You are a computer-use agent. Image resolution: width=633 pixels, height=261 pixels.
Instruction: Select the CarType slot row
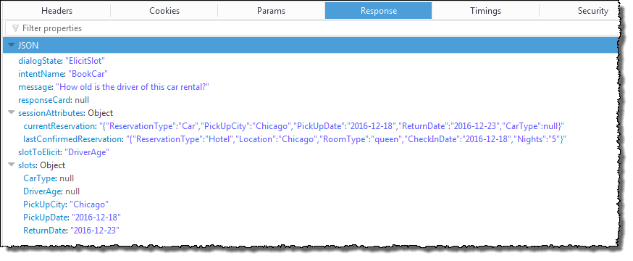coord(49,178)
